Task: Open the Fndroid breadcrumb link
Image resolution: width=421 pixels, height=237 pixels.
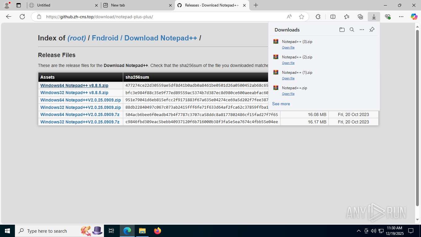Action: pyautogui.click(x=105, y=38)
